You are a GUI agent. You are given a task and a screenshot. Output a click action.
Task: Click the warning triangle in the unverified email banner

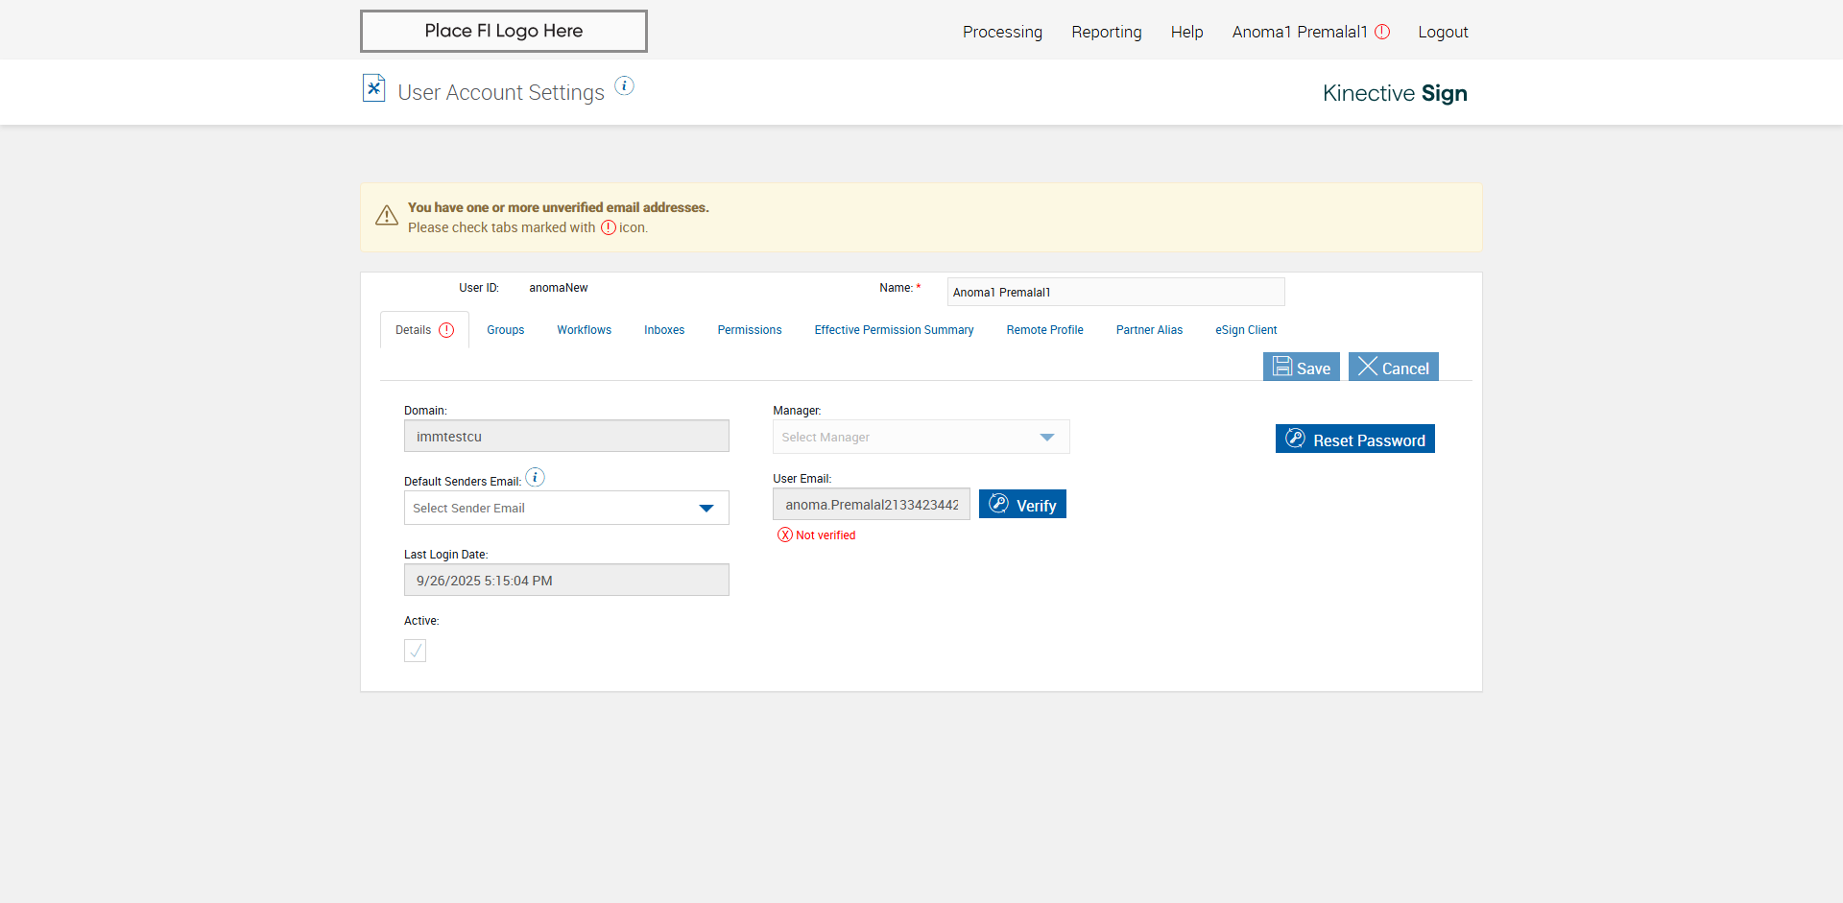(x=387, y=216)
